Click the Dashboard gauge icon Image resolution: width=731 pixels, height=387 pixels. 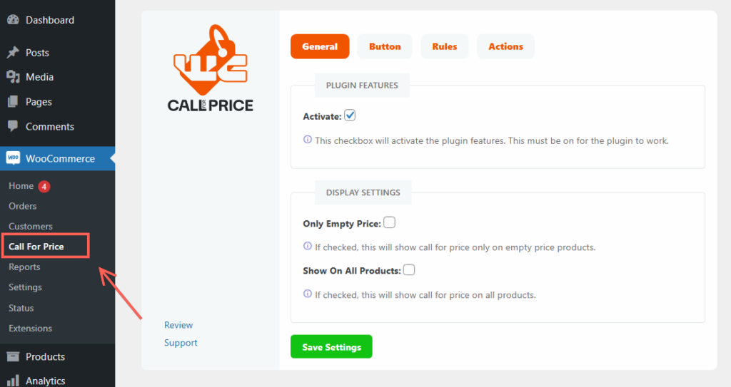(x=13, y=19)
